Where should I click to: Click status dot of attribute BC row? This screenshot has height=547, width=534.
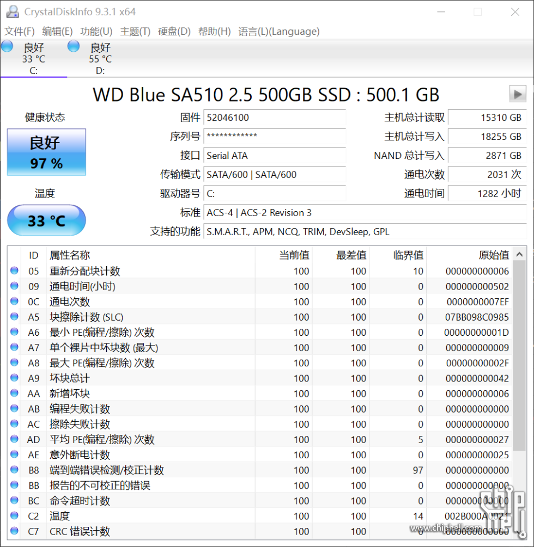[14, 500]
